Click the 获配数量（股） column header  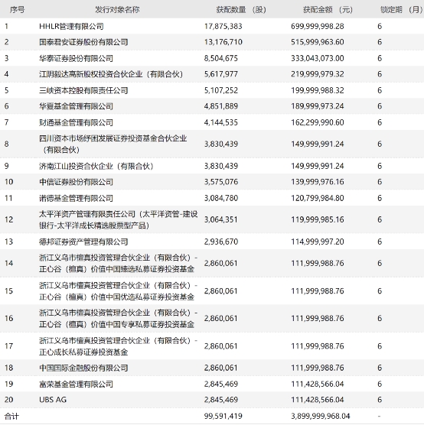(x=241, y=10)
